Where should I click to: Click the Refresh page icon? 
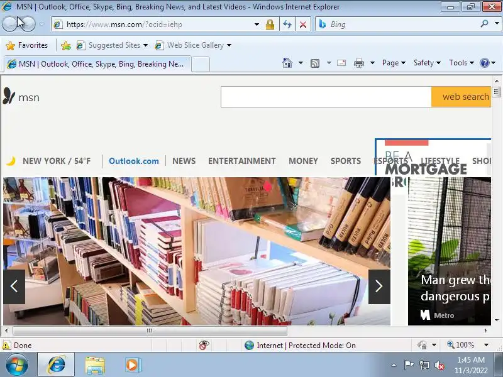(287, 25)
